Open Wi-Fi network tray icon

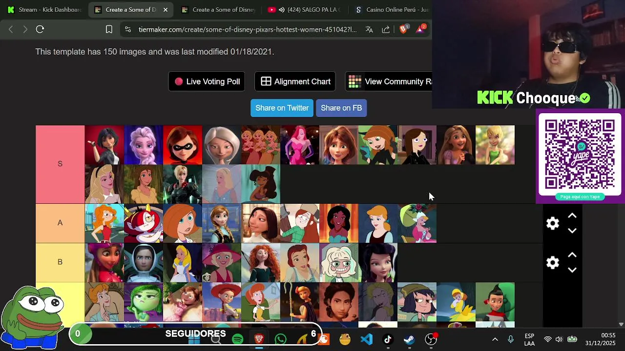(547, 339)
